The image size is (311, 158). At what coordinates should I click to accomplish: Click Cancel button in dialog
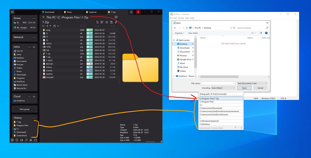point(260,88)
